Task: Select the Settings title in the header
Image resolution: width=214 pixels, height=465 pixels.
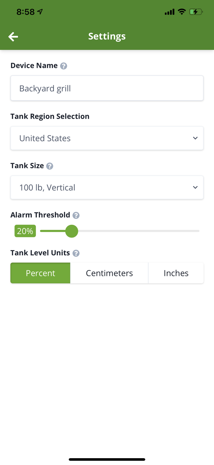Action: tap(107, 36)
